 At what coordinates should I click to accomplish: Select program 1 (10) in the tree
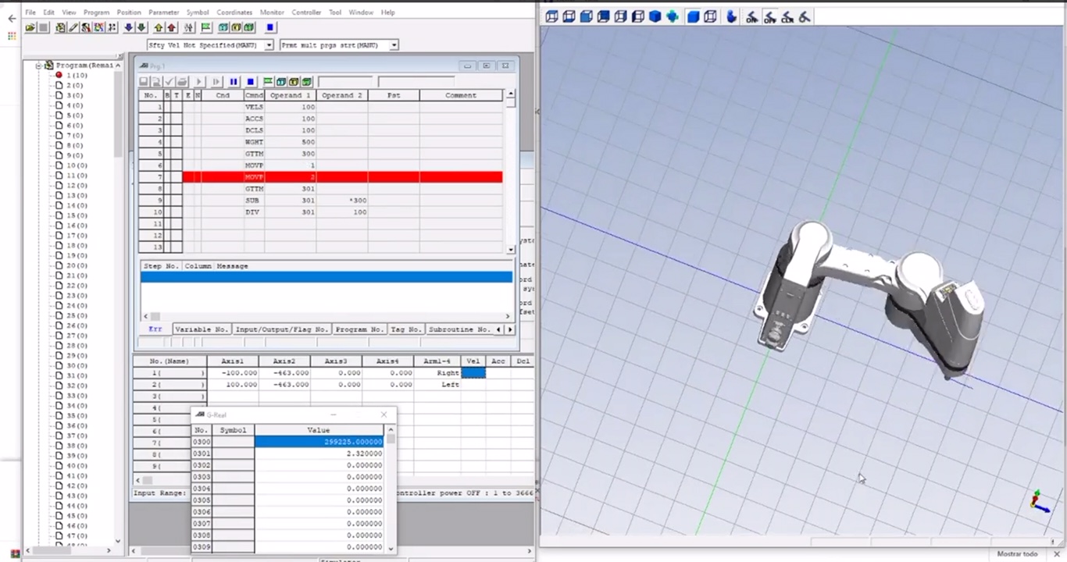click(76, 75)
